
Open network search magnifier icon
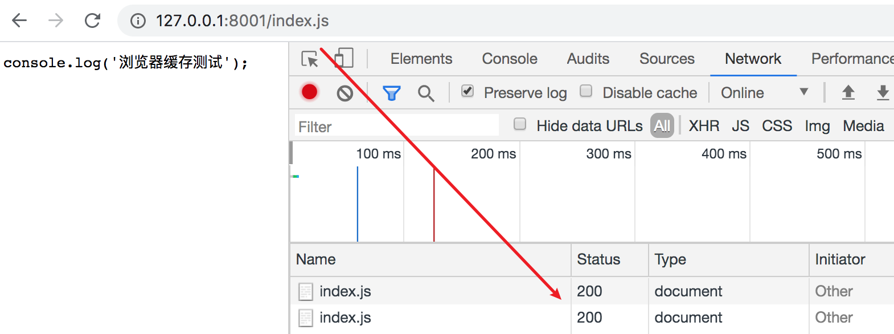point(426,93)
